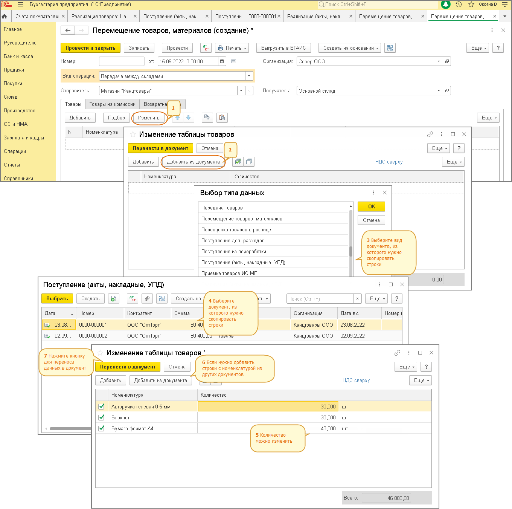Screen dimensions: 512x509
Task: Select receipt row number 0000-000002
Action: pyautogui.click(x=222, y=336)
